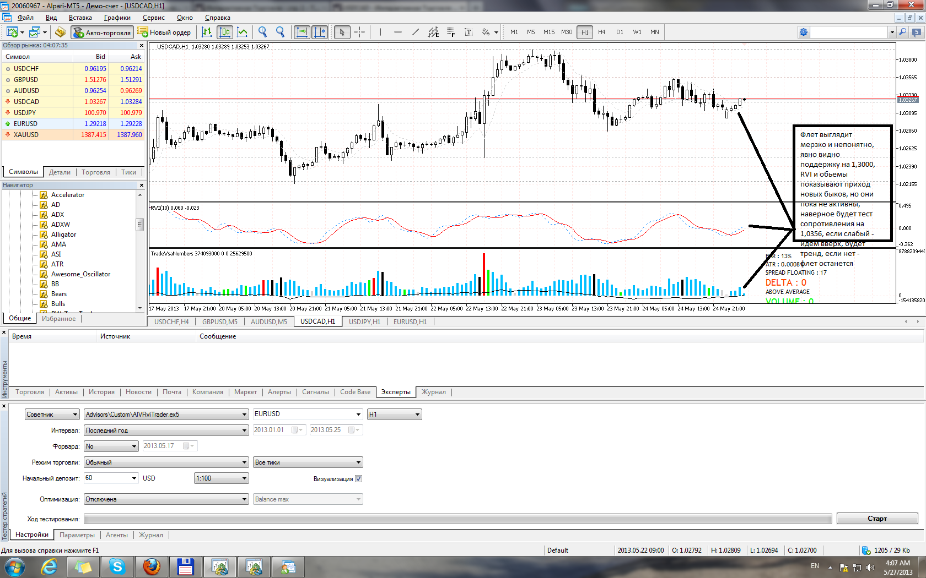Switch to D1 timeframe
This screenshot has width=926, height=578.
pyautogui.click(x=620, y=32)
